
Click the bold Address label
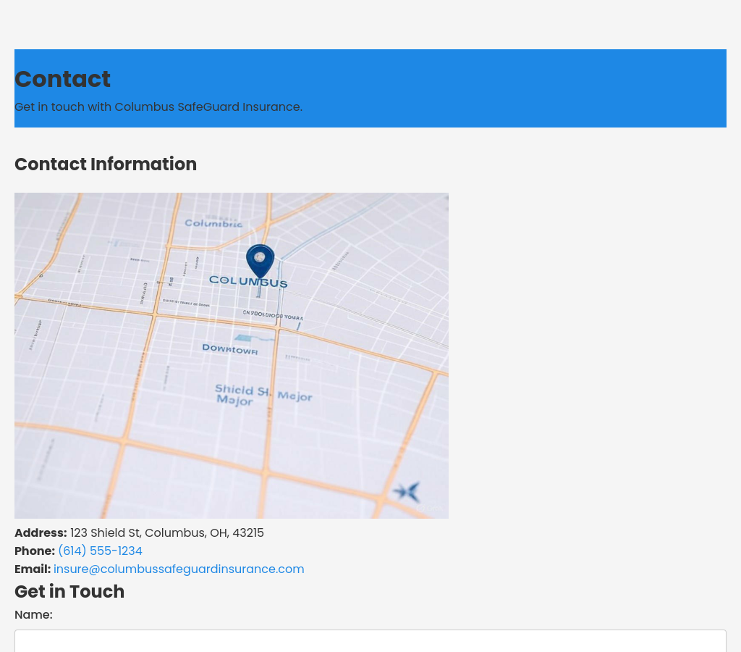pos(41,533)
